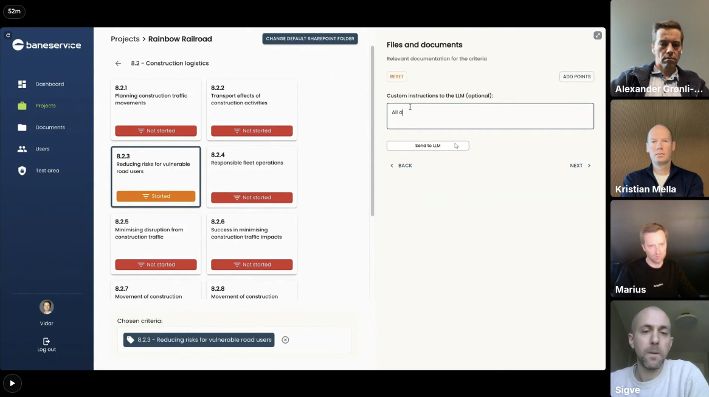Click Not started status on 8.2.1
The image size is (709, 397).
click(156, 131)
